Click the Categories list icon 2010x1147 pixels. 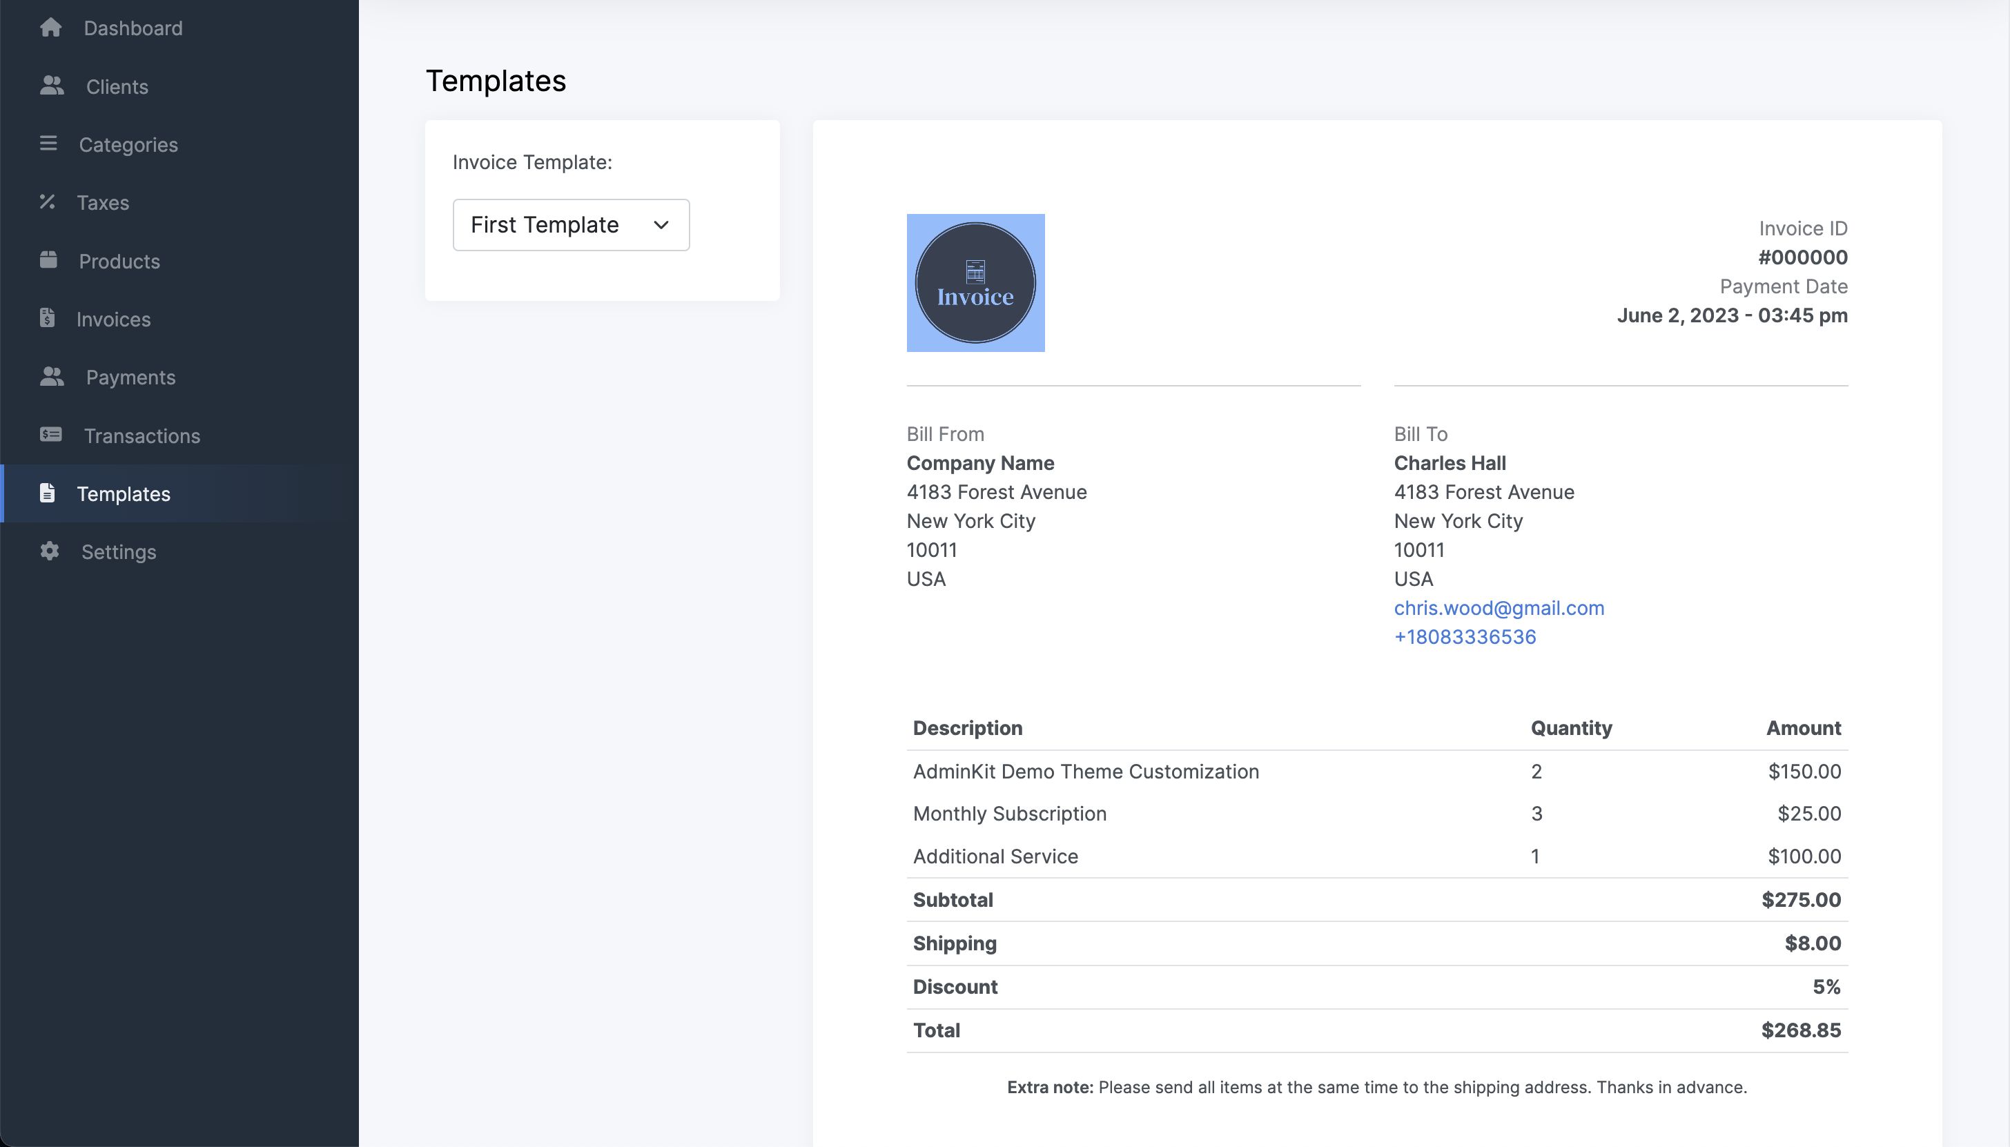[x=48, y=144]
